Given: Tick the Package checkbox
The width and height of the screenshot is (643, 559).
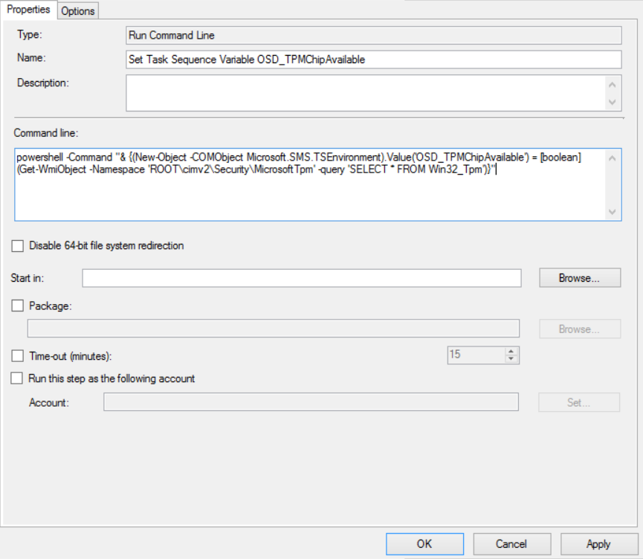Looking at the screenshot, I should pos(18,306).
